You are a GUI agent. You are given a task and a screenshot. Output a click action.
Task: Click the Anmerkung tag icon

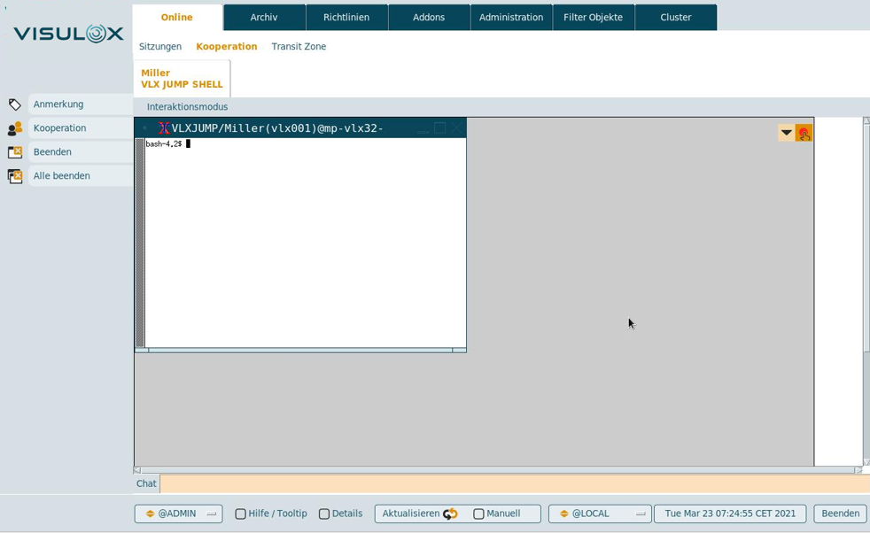[15, 104]
